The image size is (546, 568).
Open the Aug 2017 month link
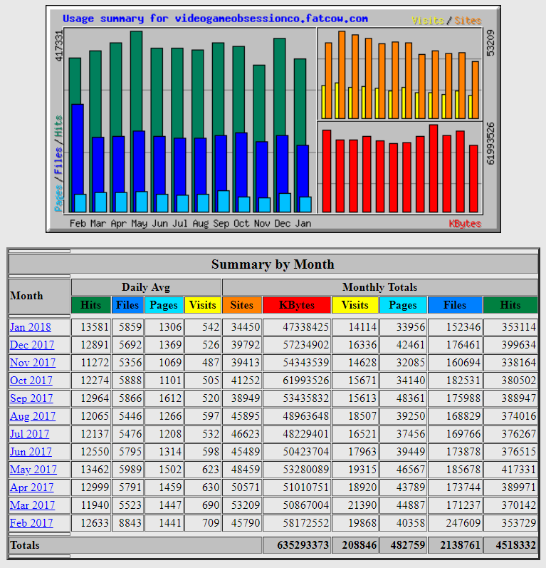coord(31,416)
